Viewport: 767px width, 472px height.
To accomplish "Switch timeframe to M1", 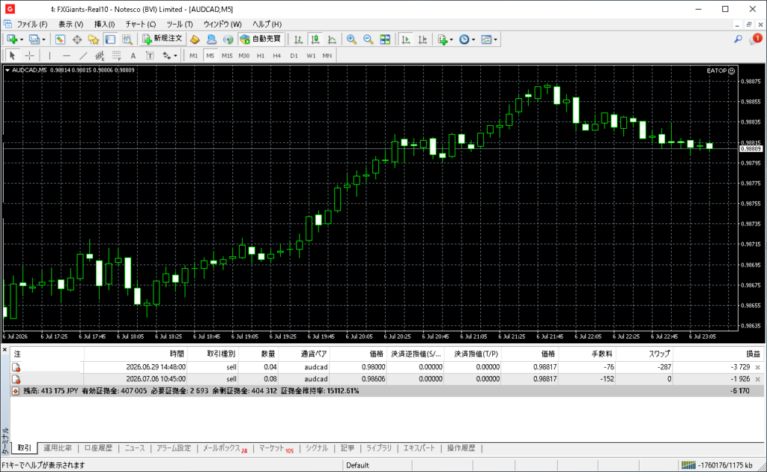I will point(194,55).
